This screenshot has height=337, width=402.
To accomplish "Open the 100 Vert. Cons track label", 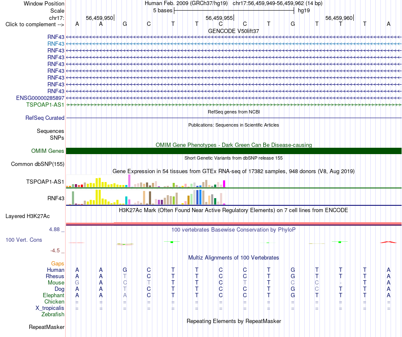I will pyautogui.click(x=24, y=240).
